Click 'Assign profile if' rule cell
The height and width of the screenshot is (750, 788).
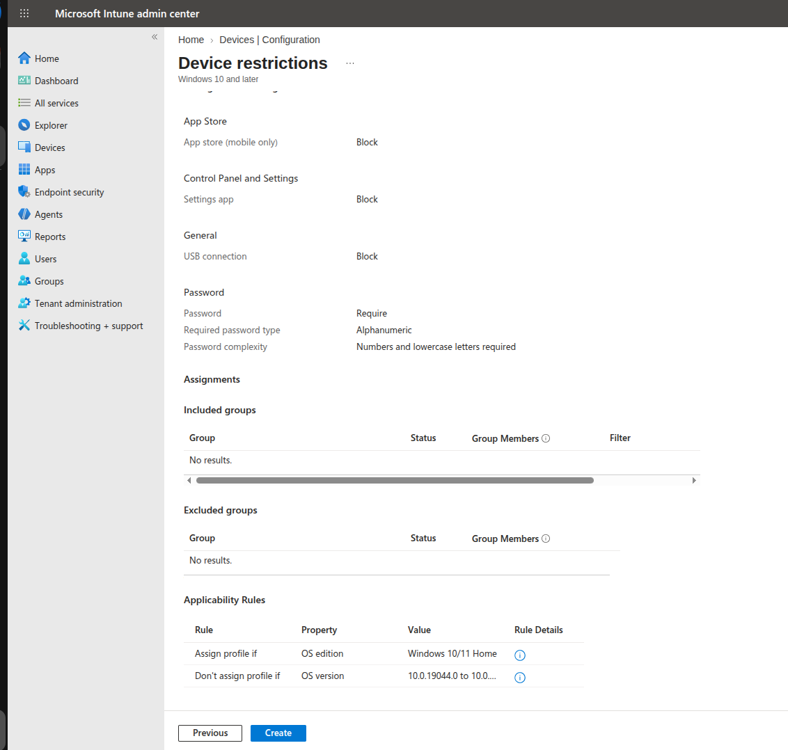tap(226, 653)
